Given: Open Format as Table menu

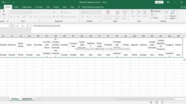Looking at the screenshot, I should 117,15.
